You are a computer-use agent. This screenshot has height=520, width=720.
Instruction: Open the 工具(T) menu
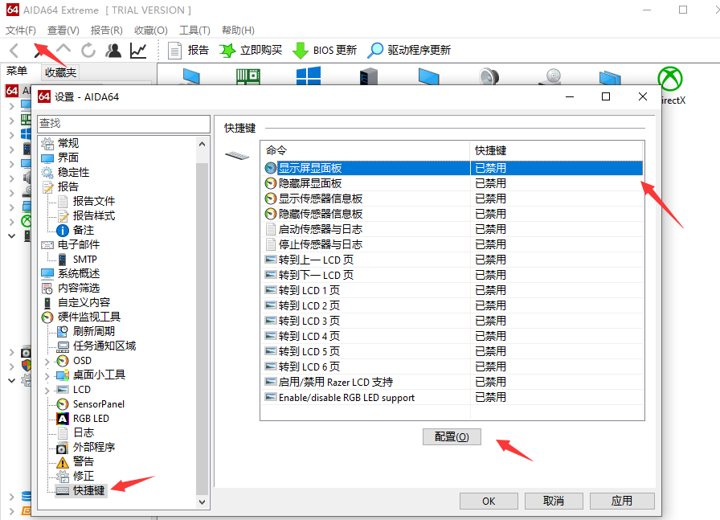point(194,30)
